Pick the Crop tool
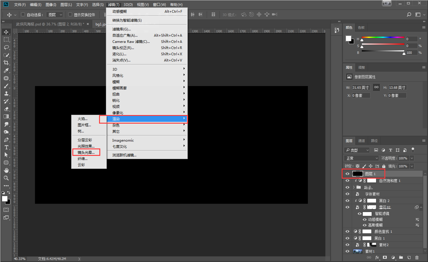 (6, 63)
